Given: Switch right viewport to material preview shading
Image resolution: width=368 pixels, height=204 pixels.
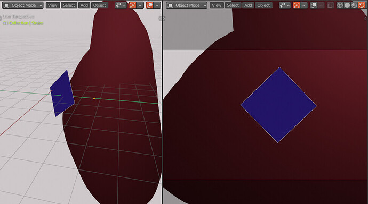Looking at the screenshot, I should click(x=354, y=5).
